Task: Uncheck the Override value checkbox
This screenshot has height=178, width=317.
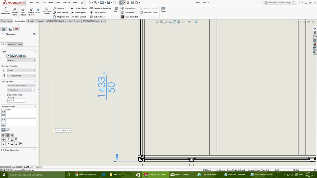Action: [x=9, y=95]
